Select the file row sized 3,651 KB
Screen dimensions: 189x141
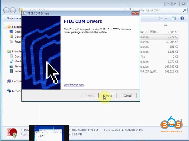pos(160,52)
